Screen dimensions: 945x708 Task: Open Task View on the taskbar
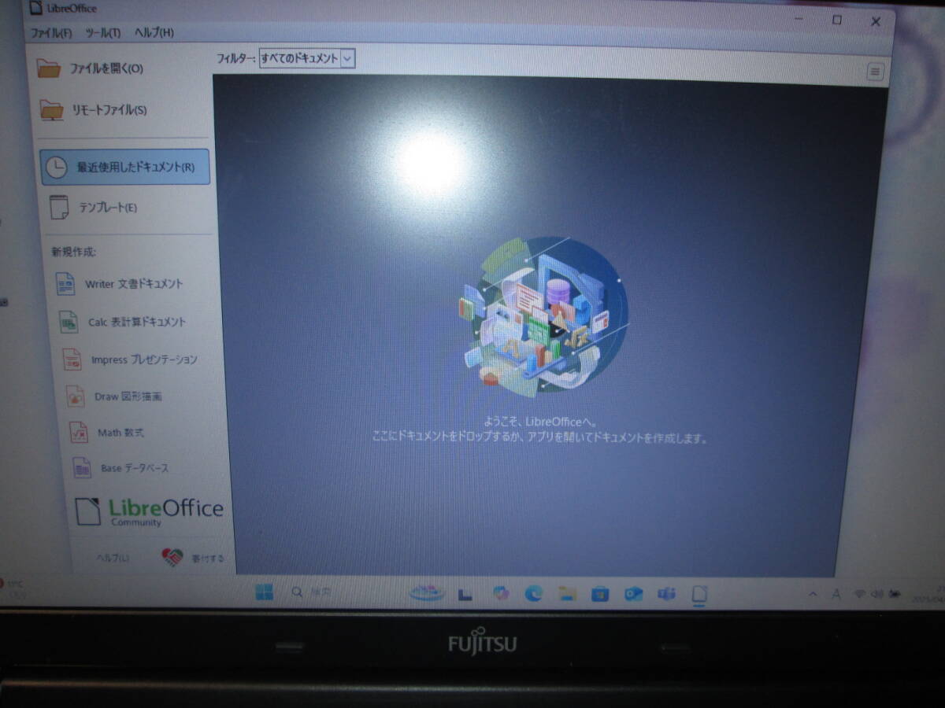(x=465, y=595)
